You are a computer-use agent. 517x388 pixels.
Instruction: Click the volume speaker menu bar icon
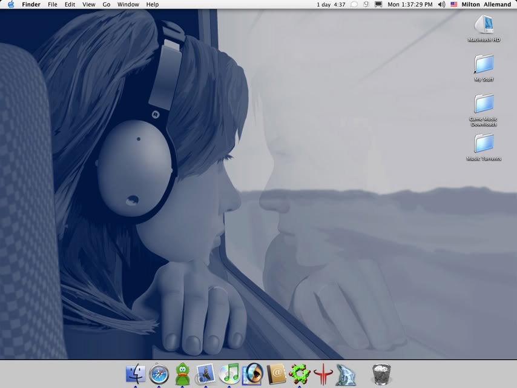(441, 4)
